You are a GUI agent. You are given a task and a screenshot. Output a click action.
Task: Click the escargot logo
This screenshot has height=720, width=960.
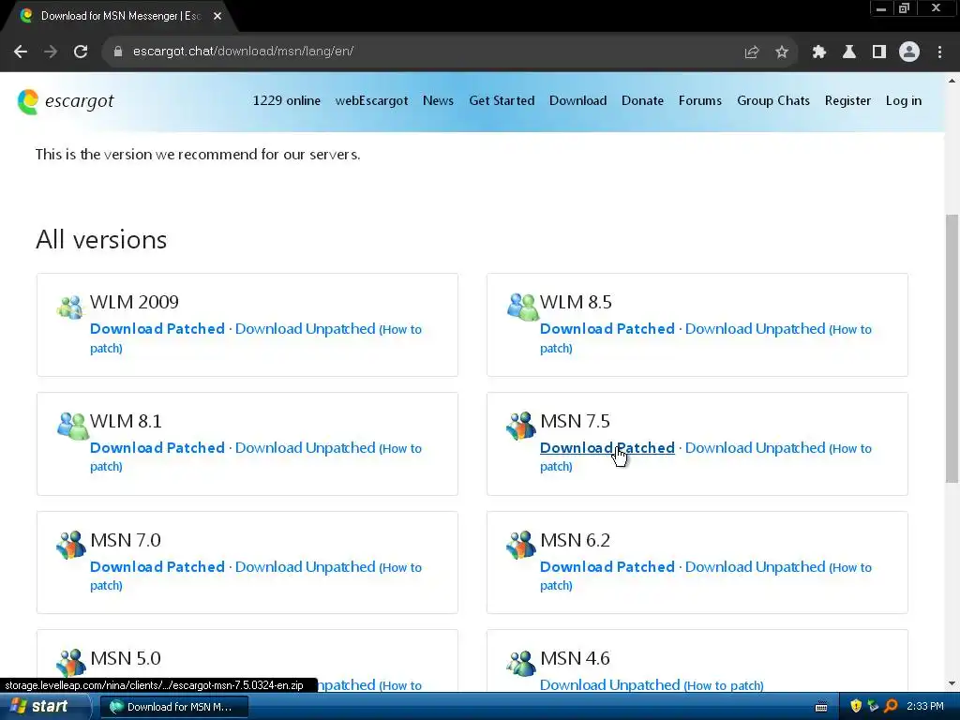(x=66, y=101)
